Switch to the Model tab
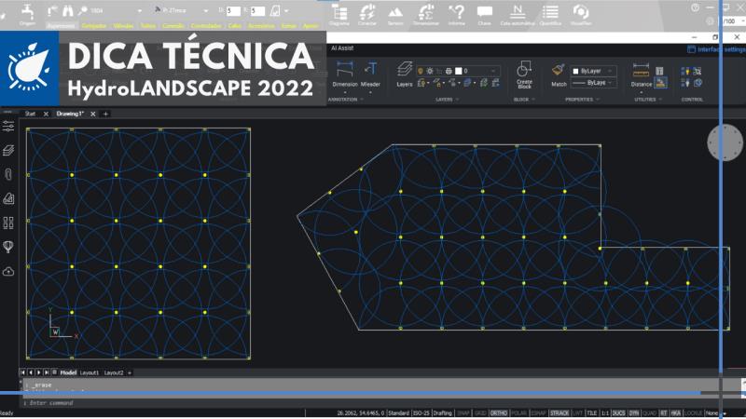The height and width of the screenshot is (419, 746). pos(68,373)
